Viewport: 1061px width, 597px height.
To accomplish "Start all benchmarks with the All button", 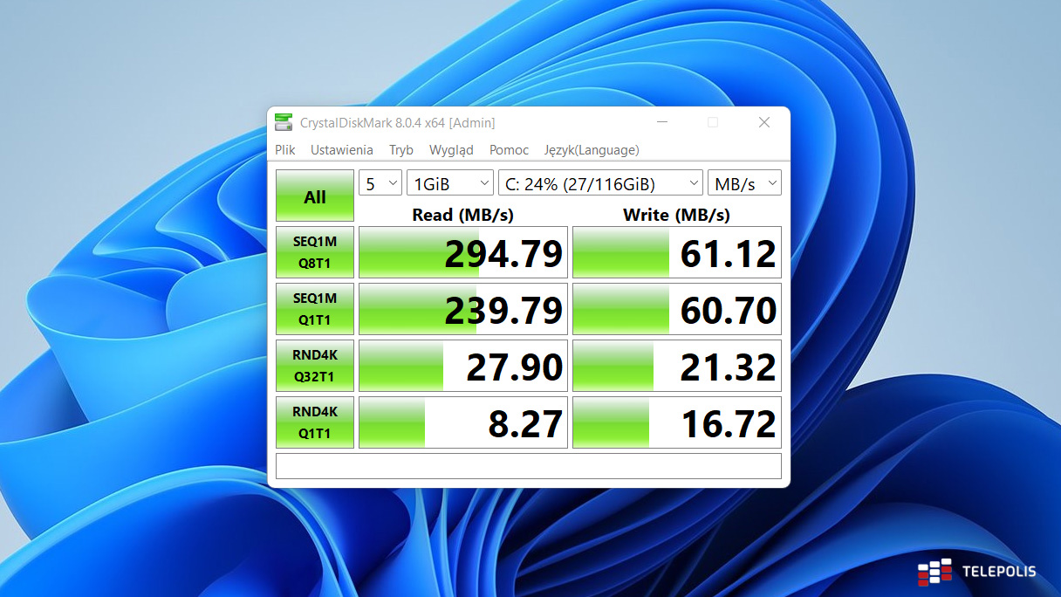I will [315, 196].
